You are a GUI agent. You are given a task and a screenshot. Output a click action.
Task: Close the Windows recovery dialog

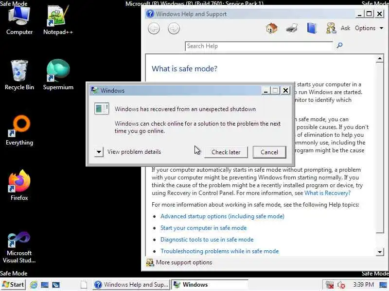coord(285,91)
